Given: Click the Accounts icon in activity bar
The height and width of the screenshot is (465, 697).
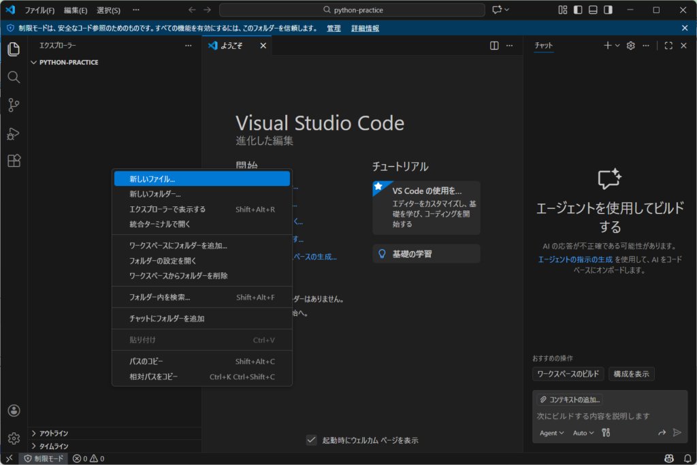Looking at the screenshot, I should (x=14, y=411).
